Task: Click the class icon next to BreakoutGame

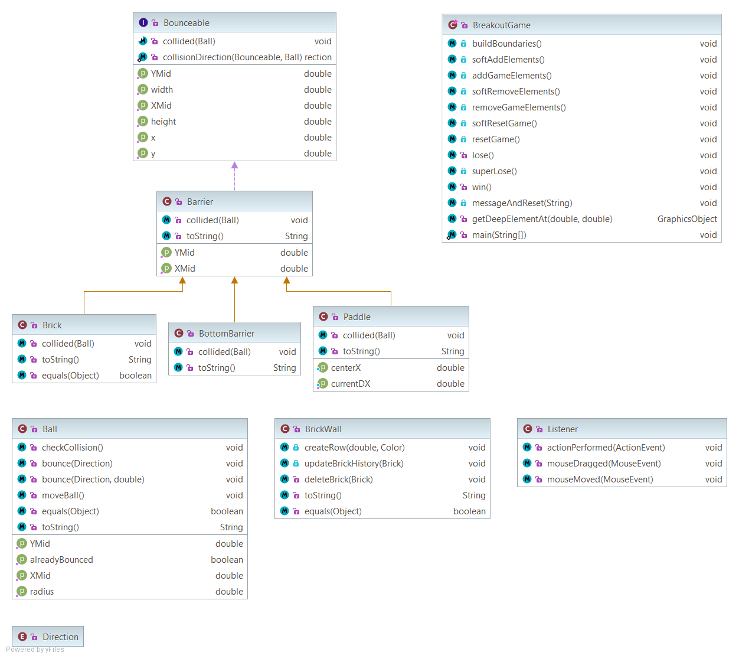Action: point(453,25)
